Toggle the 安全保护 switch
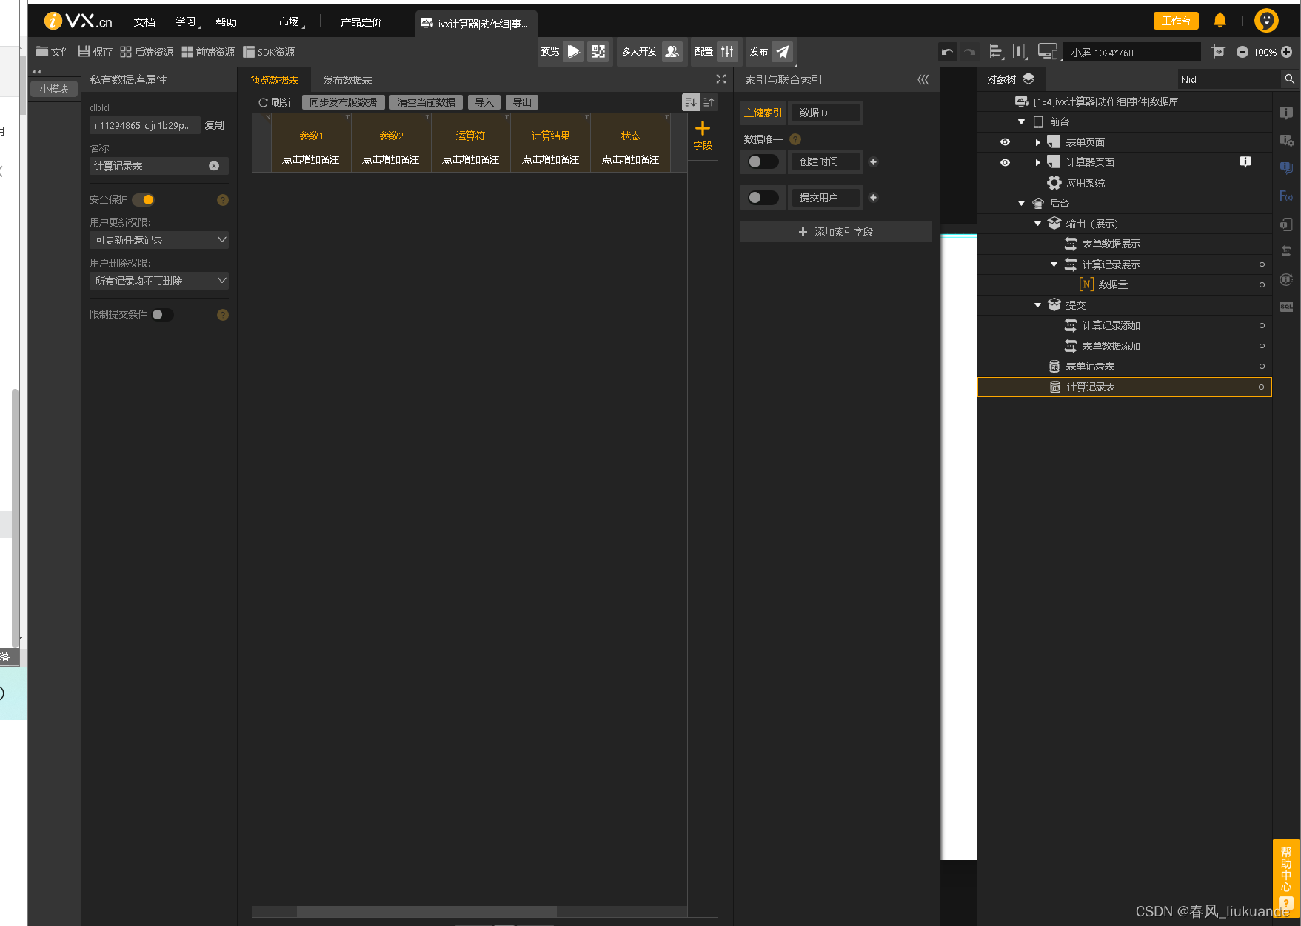The height and width of the screenshot is (926, 1301). pyautogui.click(x=143, y=200)
